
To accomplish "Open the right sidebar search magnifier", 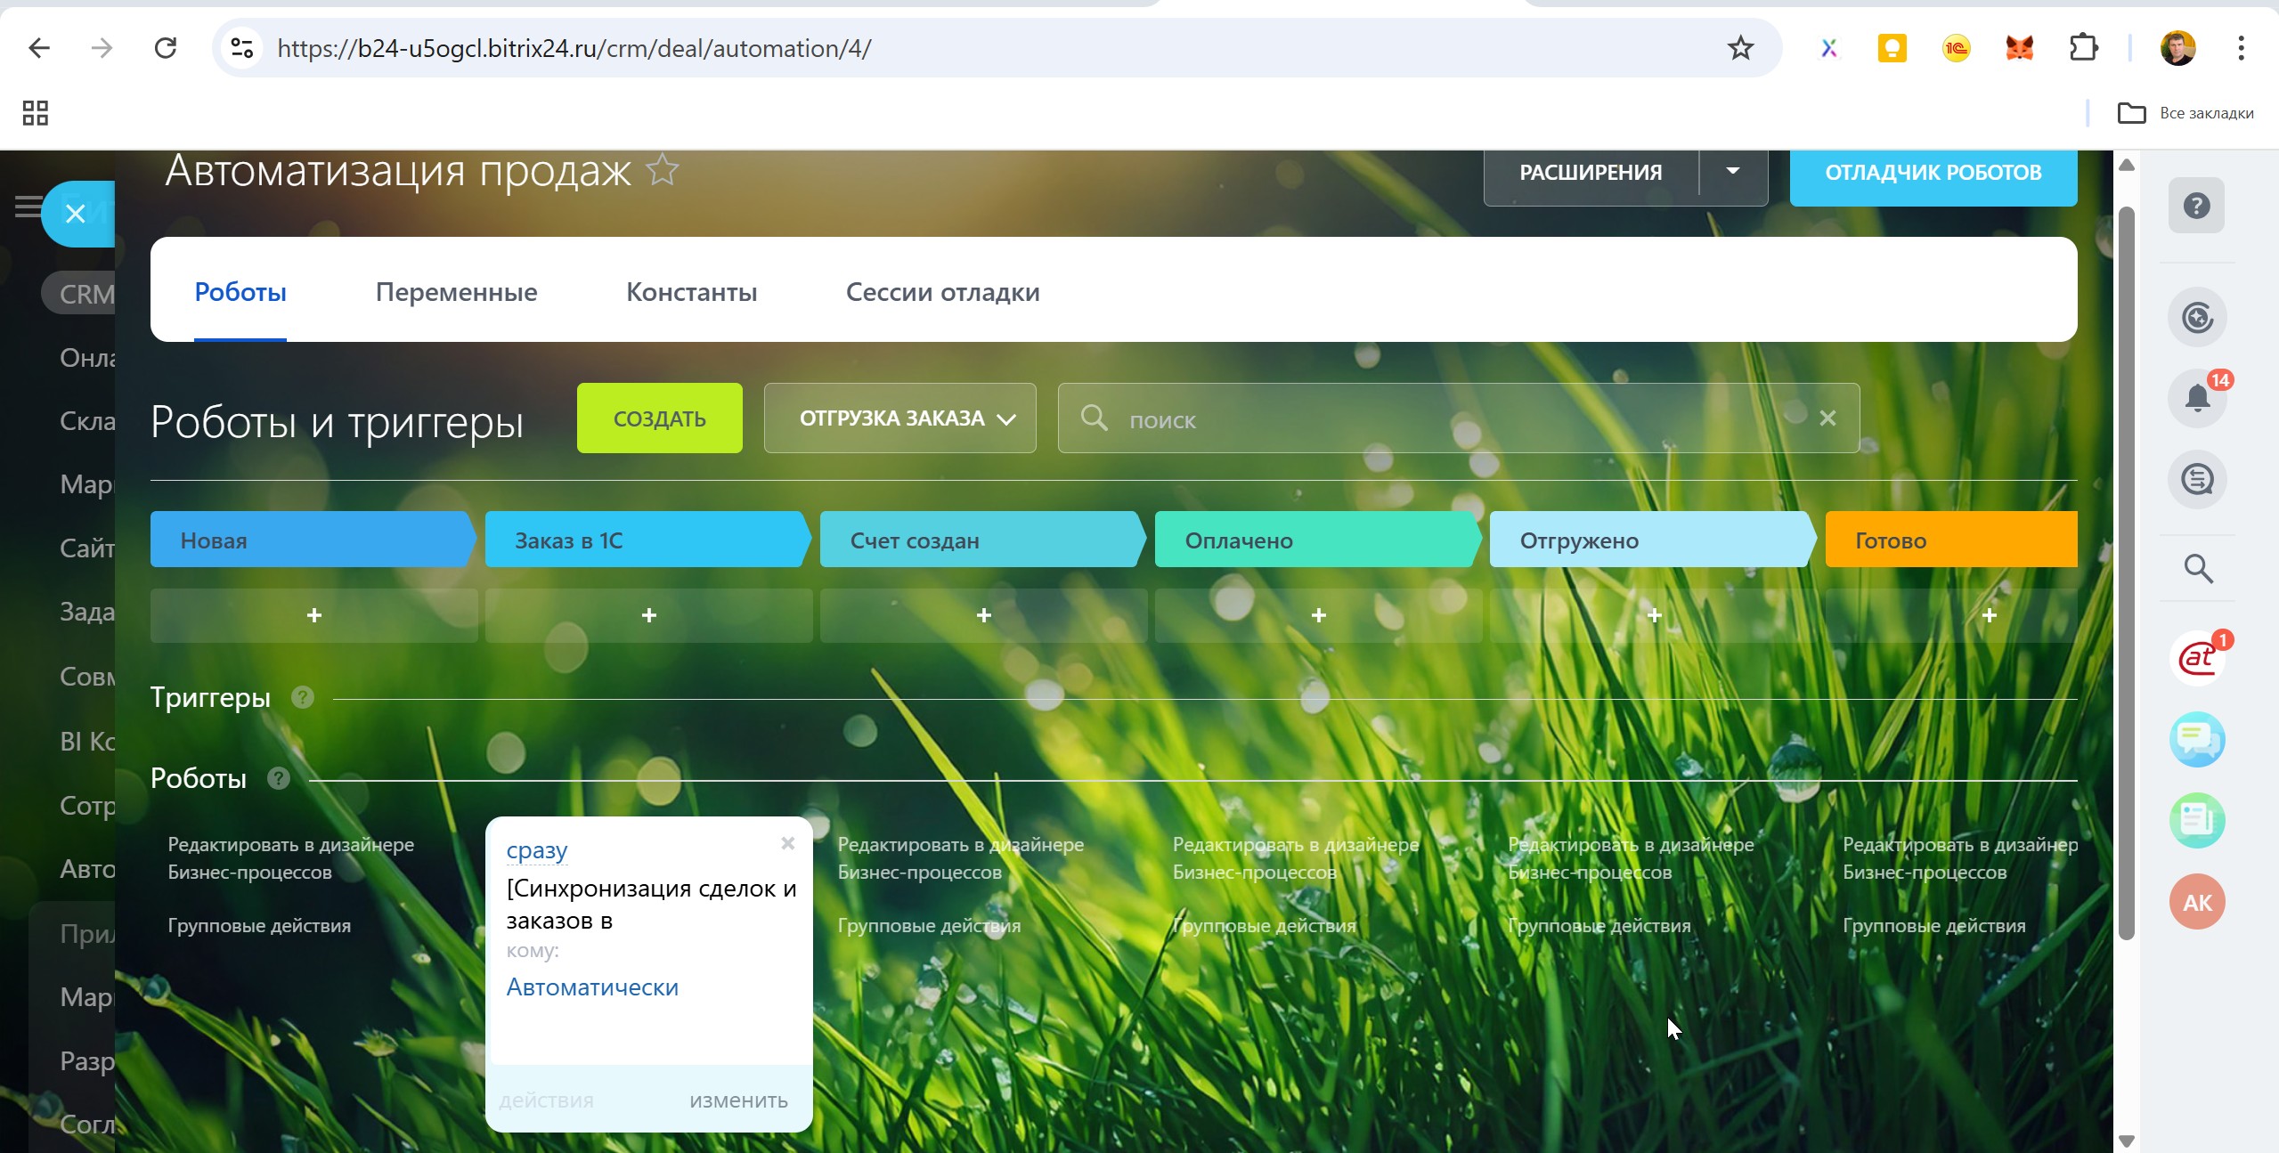I will coord(2198,568).
